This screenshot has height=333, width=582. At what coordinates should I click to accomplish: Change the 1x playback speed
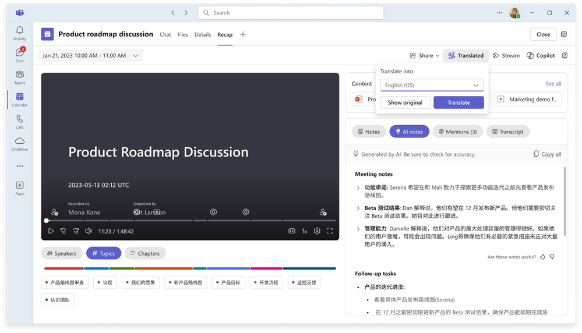pyautogui.click(x=304, y=231)
